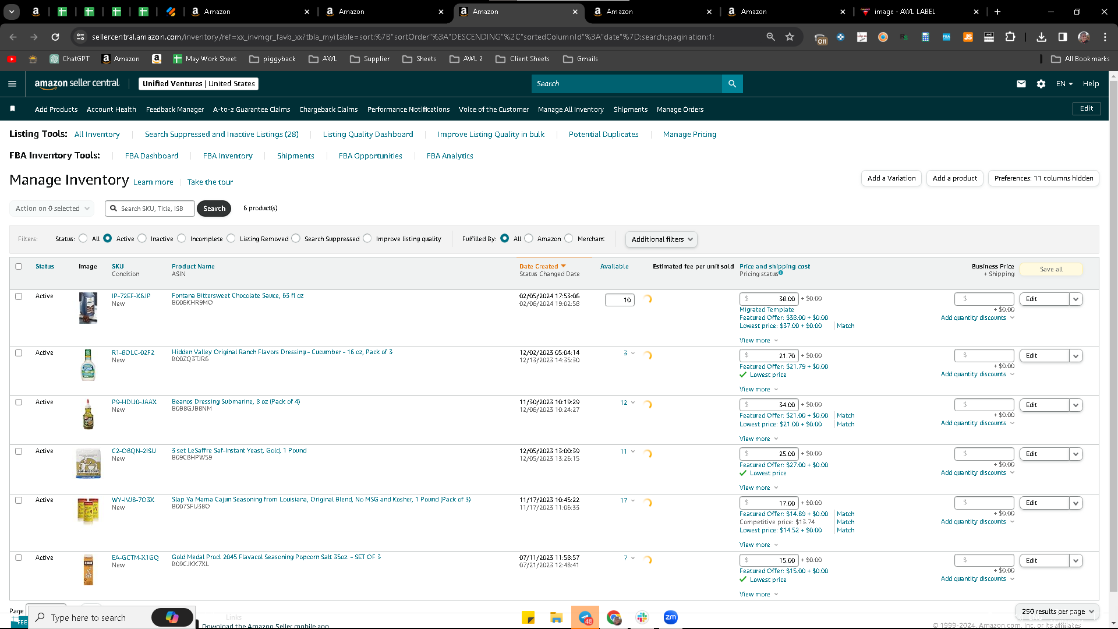Open the Account Health menu item
Screen dimensions: 1118x629
(x=111, y=109)
